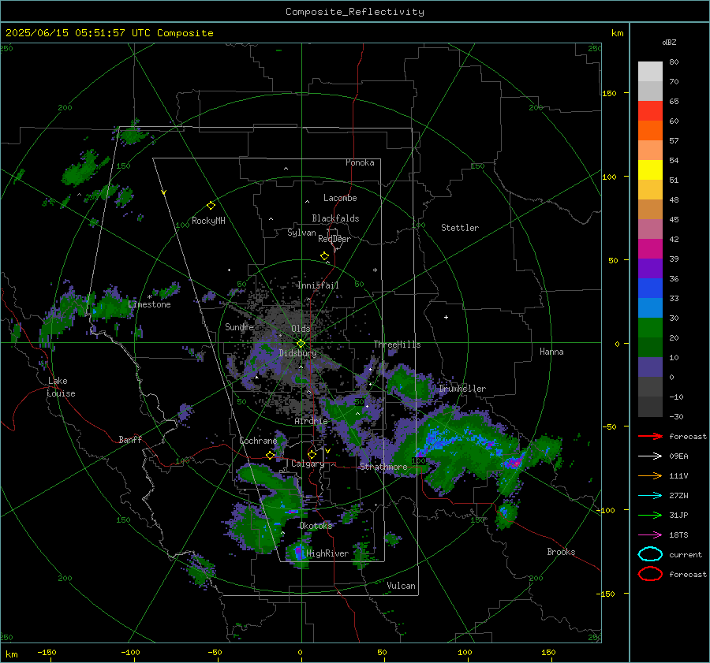Click the Sylvan label
Image resolution: width=710 pixels, height=663 pixels.
tap(301, 233)
